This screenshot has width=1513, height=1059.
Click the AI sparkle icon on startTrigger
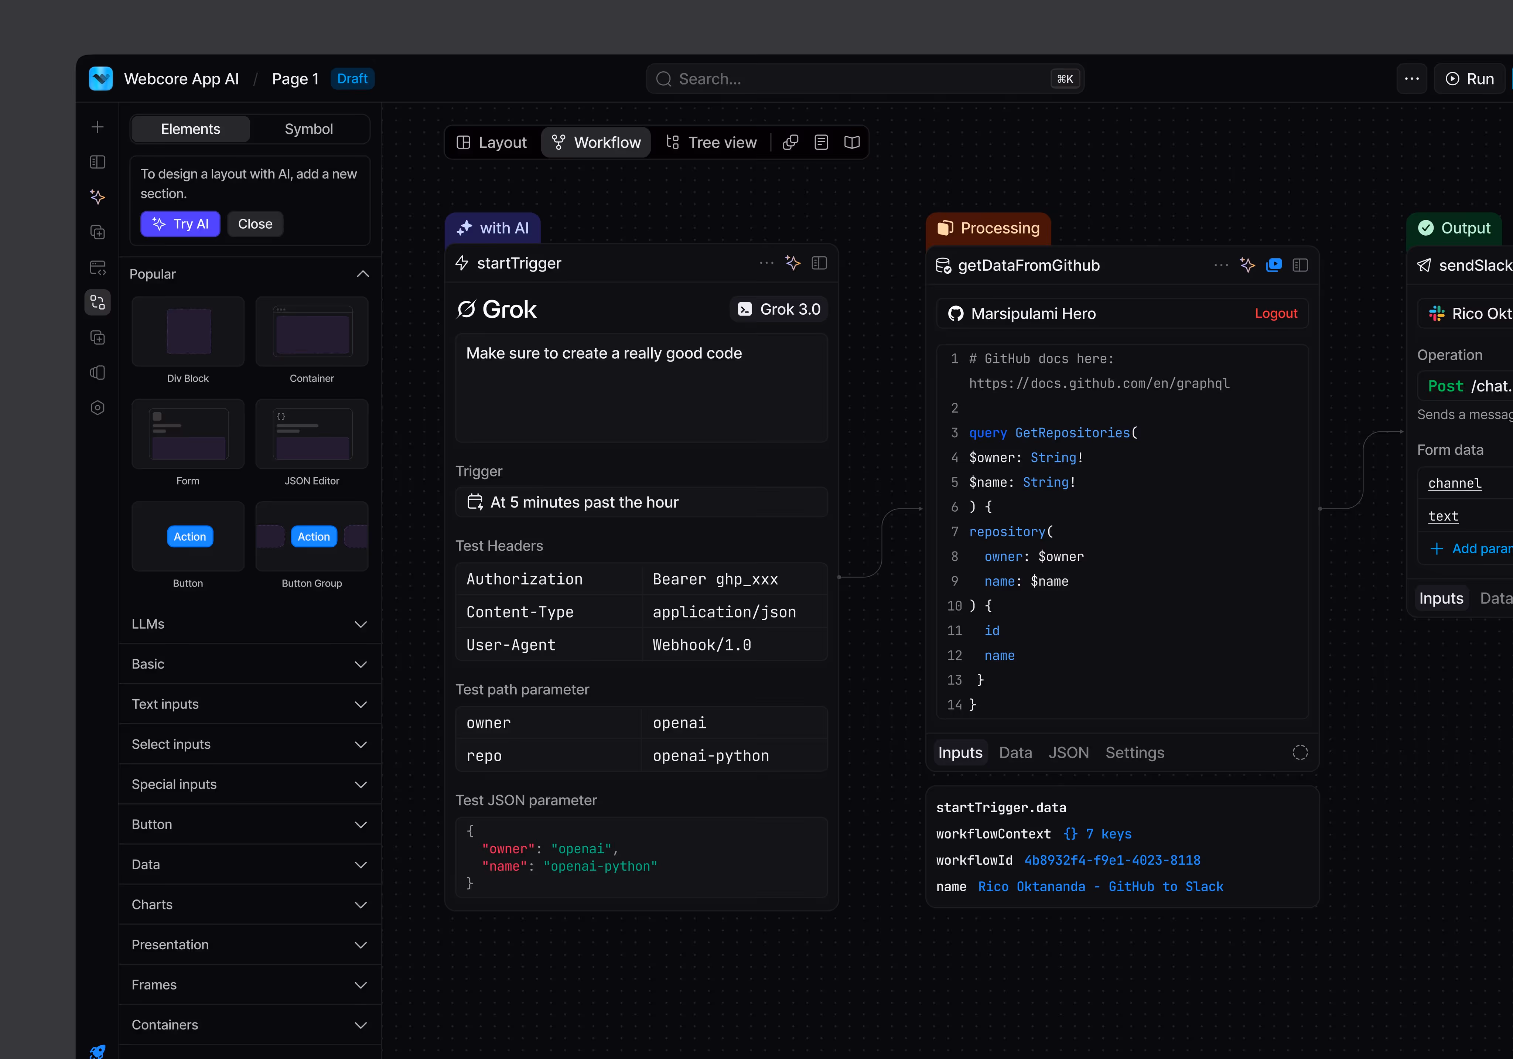coord(793,263)
